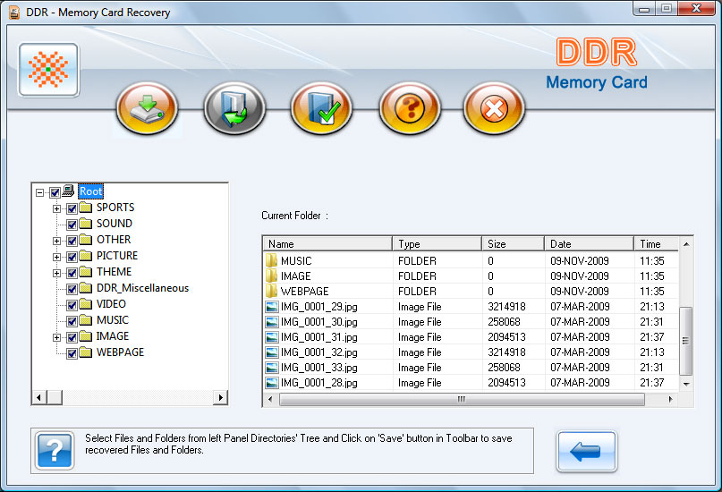Image resolution: width=722 pixels, height=492 pixels.
Task: Expand the IMAGE folder node in tree
Action: coord(56,337)
